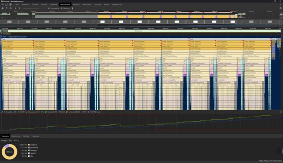
Task: Toggle the Screenshots checkbox
Action: (48, 8)
